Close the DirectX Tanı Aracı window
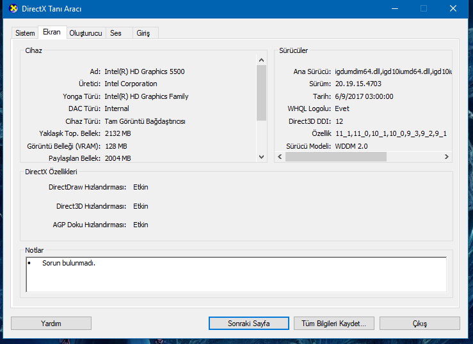 pyautogui.click(x=453, y=8)
